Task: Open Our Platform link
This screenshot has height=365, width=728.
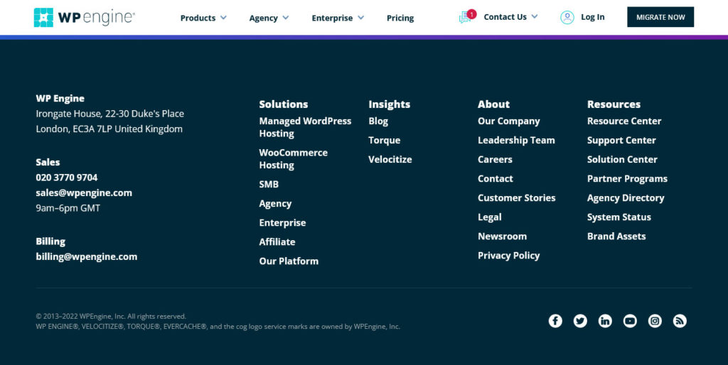Action: tap(289, 261)
